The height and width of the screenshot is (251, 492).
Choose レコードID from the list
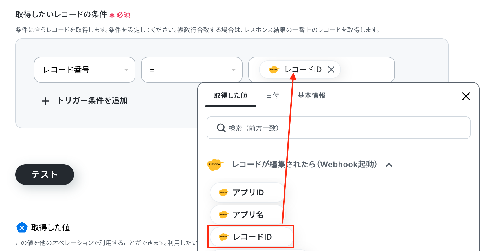click(x=251, y=237)
